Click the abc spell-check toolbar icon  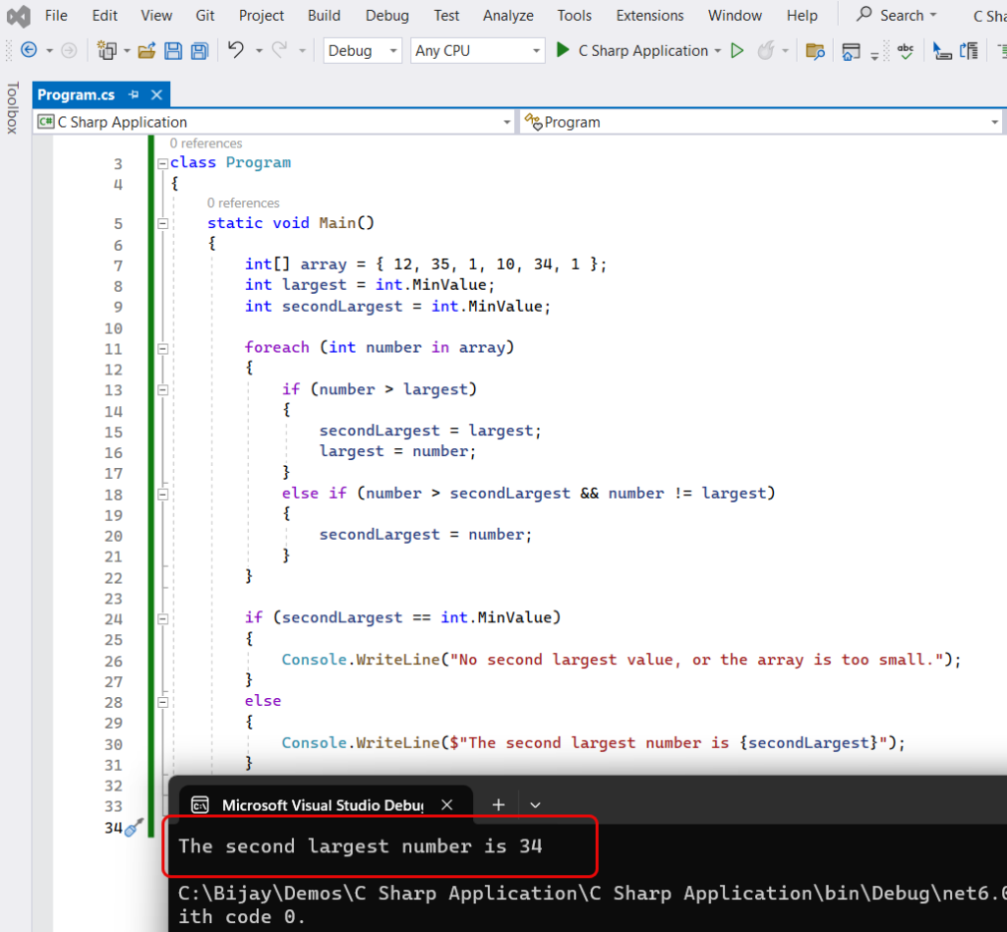(905, 50)
